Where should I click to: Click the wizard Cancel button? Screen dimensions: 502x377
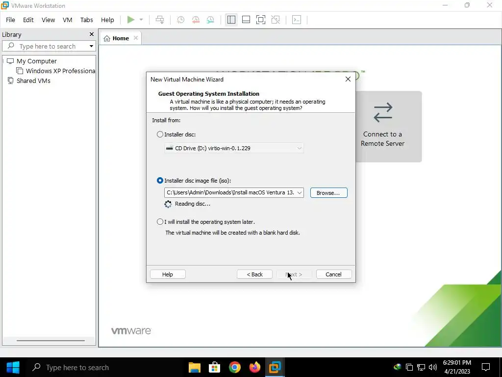[x=333, y=274]
